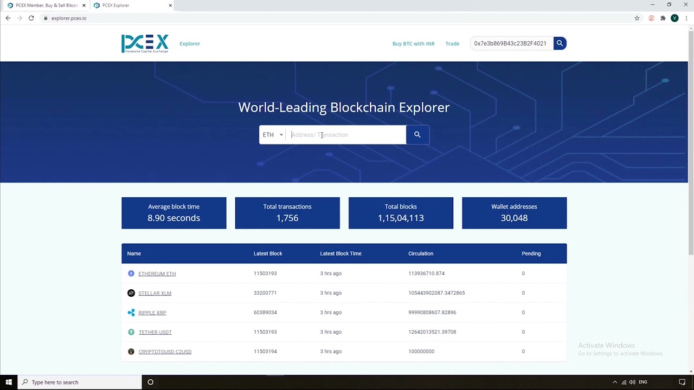This screenshot has width=694, height=390.
Task: Reload the page
Action: (31, 18)
